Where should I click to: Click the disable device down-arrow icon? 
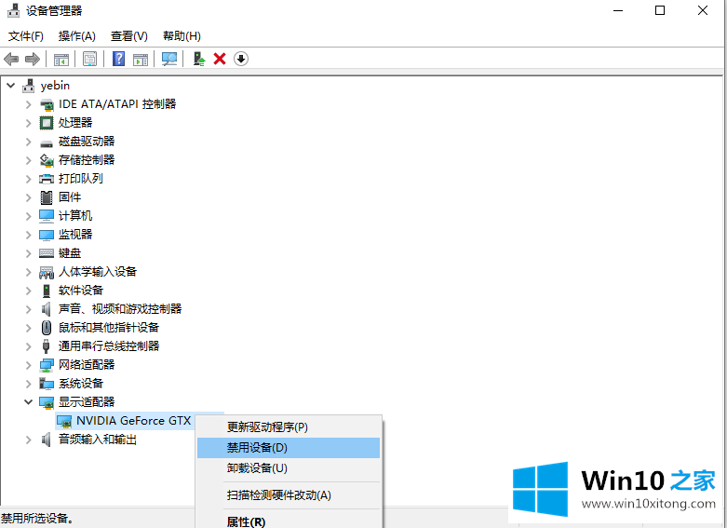click(x=241, y=59)
